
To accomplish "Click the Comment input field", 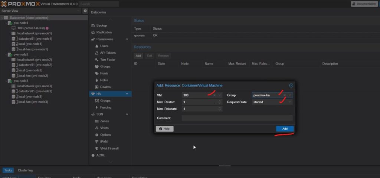I will (x=237, y=118).
